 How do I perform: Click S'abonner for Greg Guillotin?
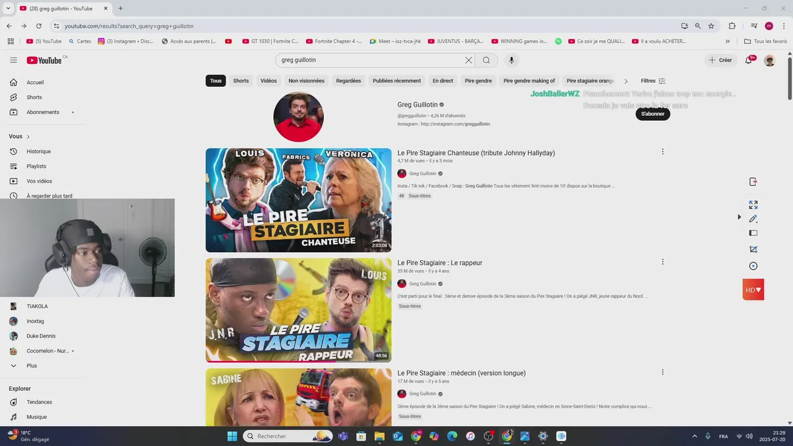(x=653, y=114)
